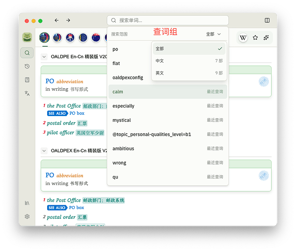Open 'PO box' link in the OALDPEX entry
This screenshot has height=251, width=296.
[76, 207]
